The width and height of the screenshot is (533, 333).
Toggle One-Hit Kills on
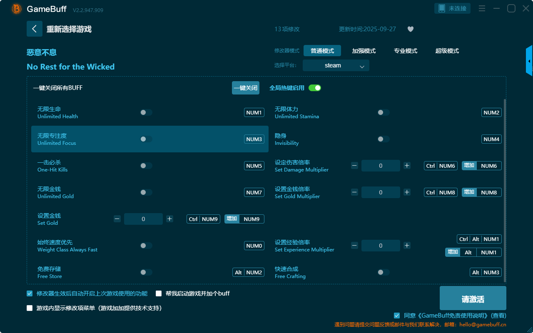(x=146, y=166)
